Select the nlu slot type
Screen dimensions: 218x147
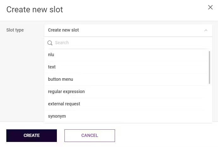click(51, 55)
